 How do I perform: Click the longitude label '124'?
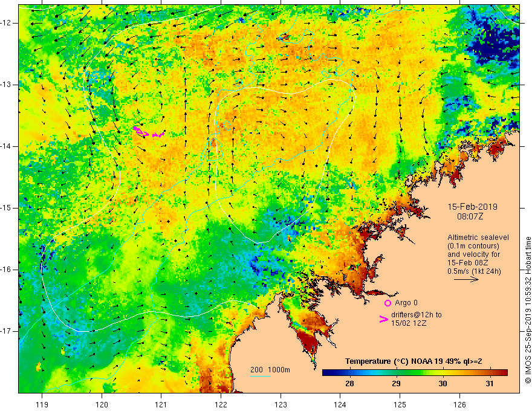[x=340, y=404]
